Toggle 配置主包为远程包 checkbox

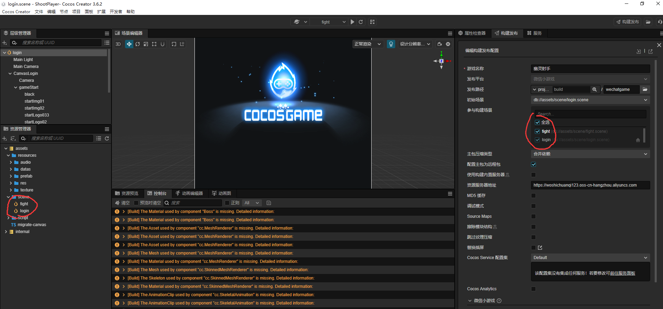(533, 164)
